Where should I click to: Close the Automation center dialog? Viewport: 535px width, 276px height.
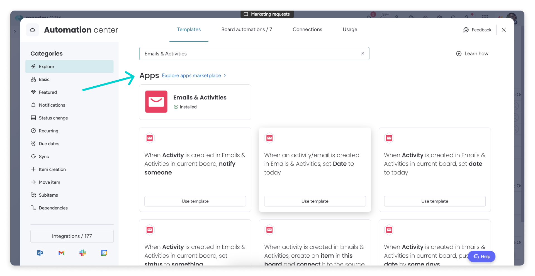coord(504,30)
